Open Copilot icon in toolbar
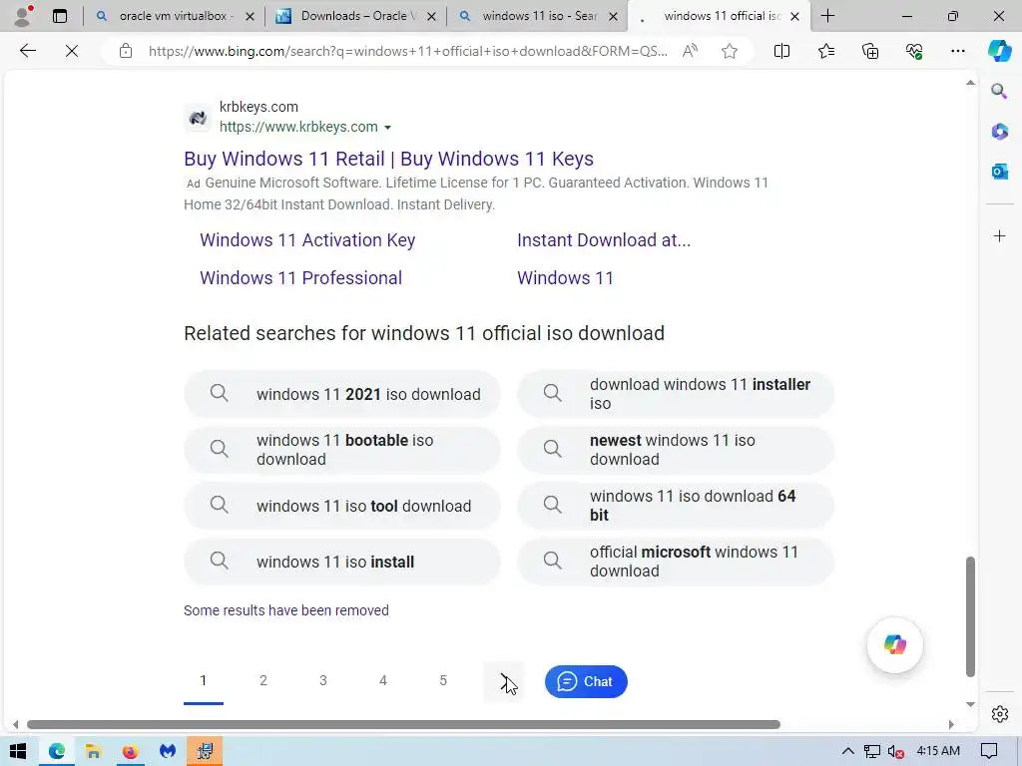Viewport: 1022px width, 766px height. point(998,51)
